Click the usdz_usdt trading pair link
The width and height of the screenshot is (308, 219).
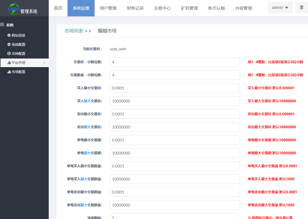coord(118,49)
